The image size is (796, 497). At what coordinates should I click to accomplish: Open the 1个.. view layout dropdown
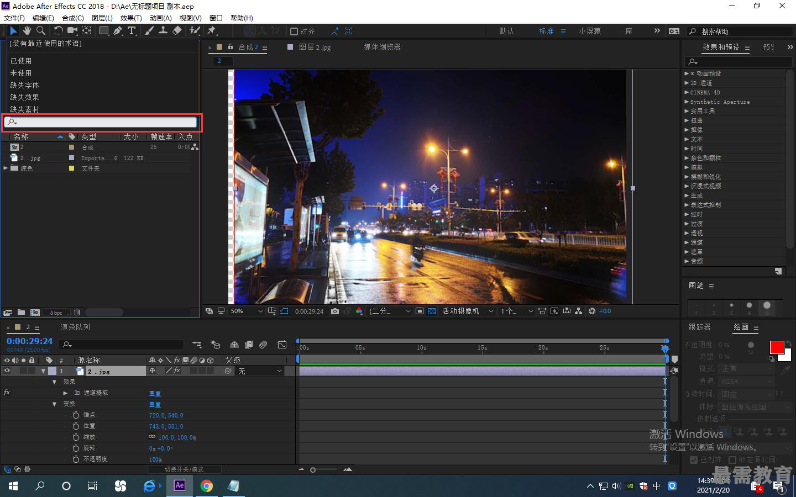point(517,311)
